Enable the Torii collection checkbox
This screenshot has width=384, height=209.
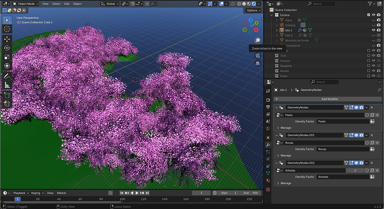pos(369,56)
